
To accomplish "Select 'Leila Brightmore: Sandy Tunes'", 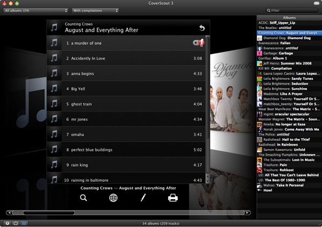I will [x=289, y=79].
